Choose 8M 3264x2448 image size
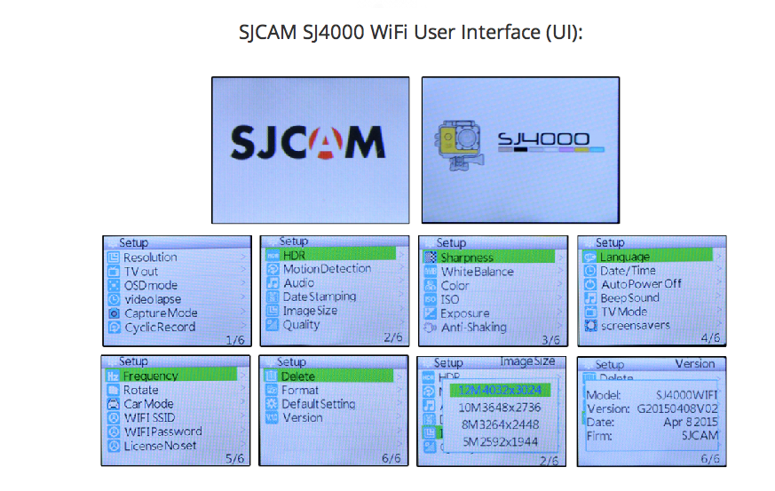The image size is (775, 491). [500, 424]
